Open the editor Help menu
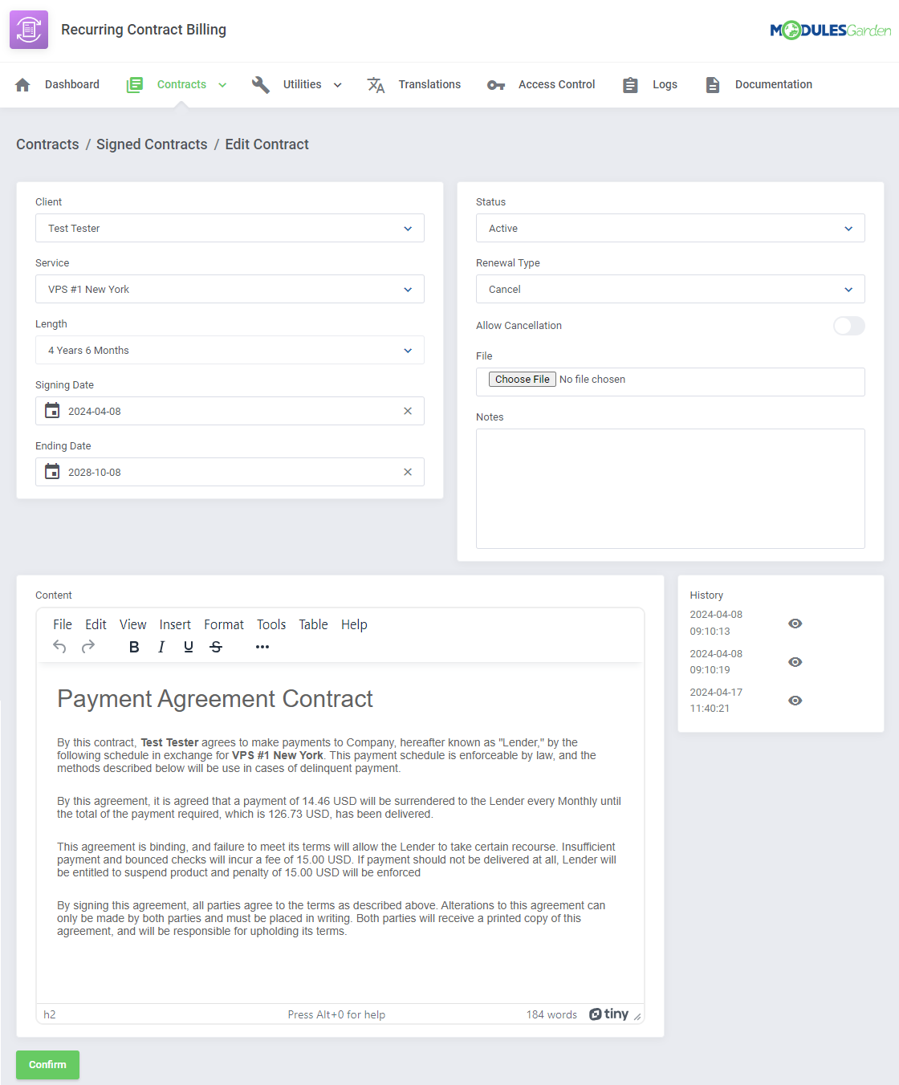This screenshot has width=899, height=1085. pos(354,624)
